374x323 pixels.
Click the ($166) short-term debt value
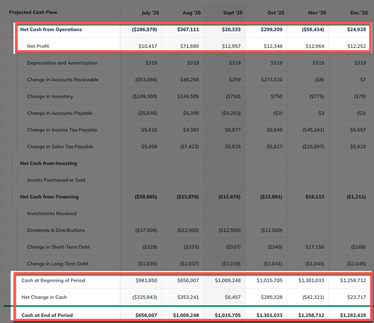(358, 247)
